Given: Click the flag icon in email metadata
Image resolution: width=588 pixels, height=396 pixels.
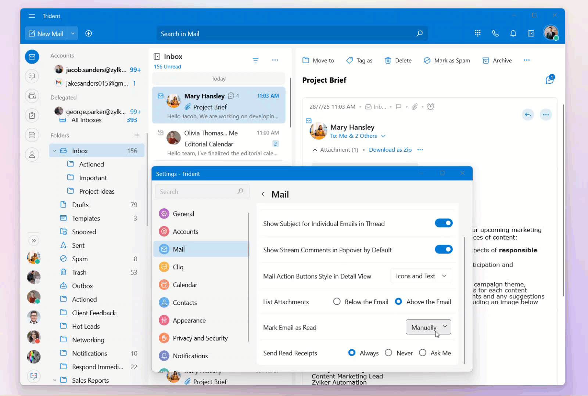Looking at the screenshot, I should (398, 107).
